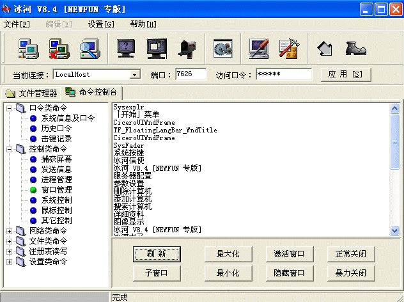The image size is (404, 302).
Task: Expand the 设置类命令 tree node
Action: point(10,262)
